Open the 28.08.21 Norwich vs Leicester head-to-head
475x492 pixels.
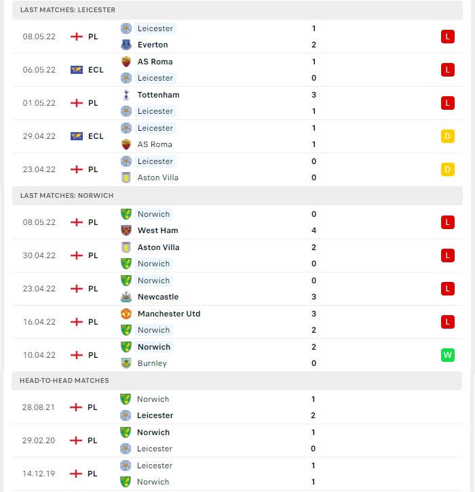click(237, 407)
